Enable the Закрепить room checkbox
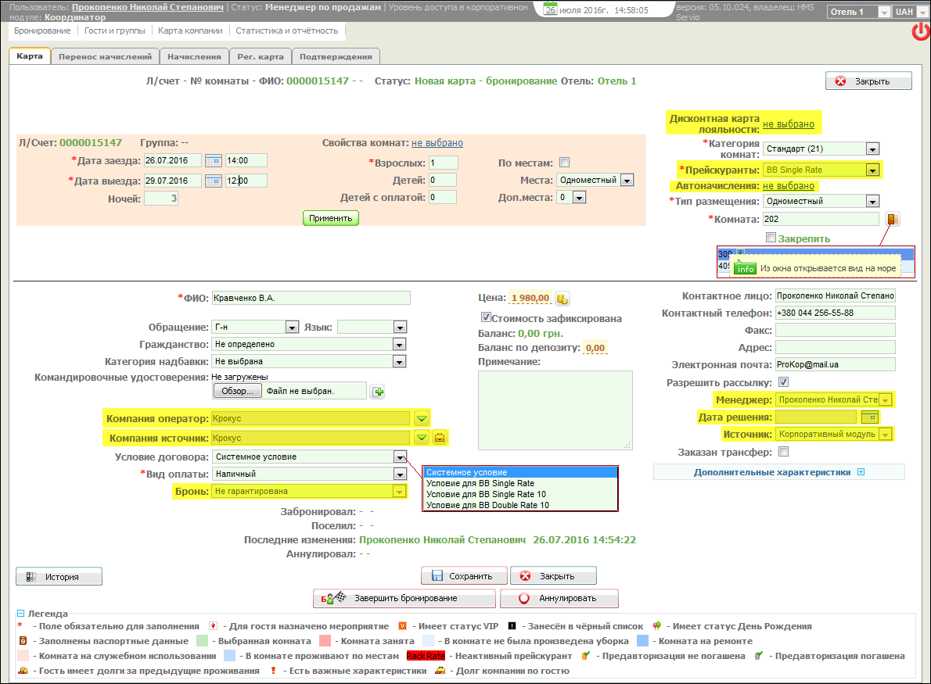The height and width of the screenshot is (684, 931). pos(771,238)
